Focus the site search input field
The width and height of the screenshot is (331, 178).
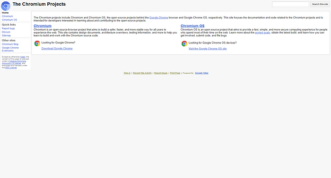tap(290, 4)
